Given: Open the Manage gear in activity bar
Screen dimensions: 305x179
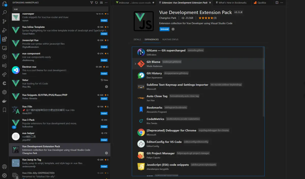Looking at the screenshot, I should tap(4, 175).
